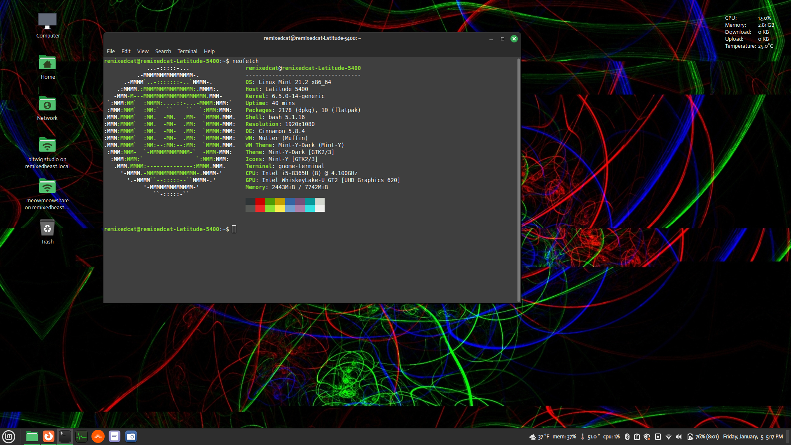
Task: Open the Computer desktop icon
Action: click(47, 26)
